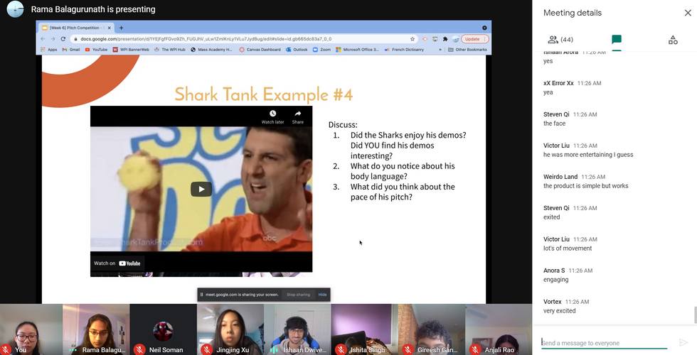
Task: Click Weirdo Land's message about the product
Action: click(x=585, y=186)
